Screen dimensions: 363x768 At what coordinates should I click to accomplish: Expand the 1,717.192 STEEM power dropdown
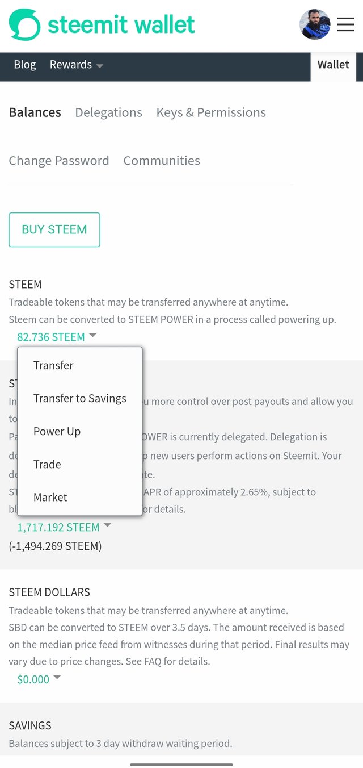click(64, 527)
